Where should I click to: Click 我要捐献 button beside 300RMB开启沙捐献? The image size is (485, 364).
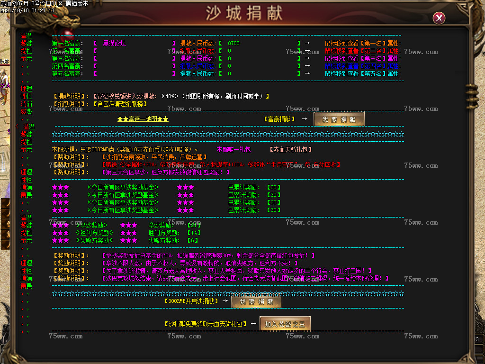(257, 301)
